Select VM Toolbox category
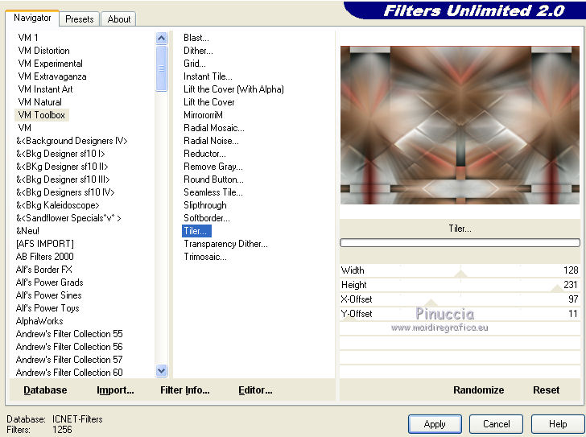 pyautogui.click(x=42, y=115)
